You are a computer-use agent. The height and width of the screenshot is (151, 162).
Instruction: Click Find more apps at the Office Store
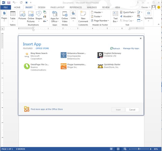pyautogui.click(x=47, y=109)
